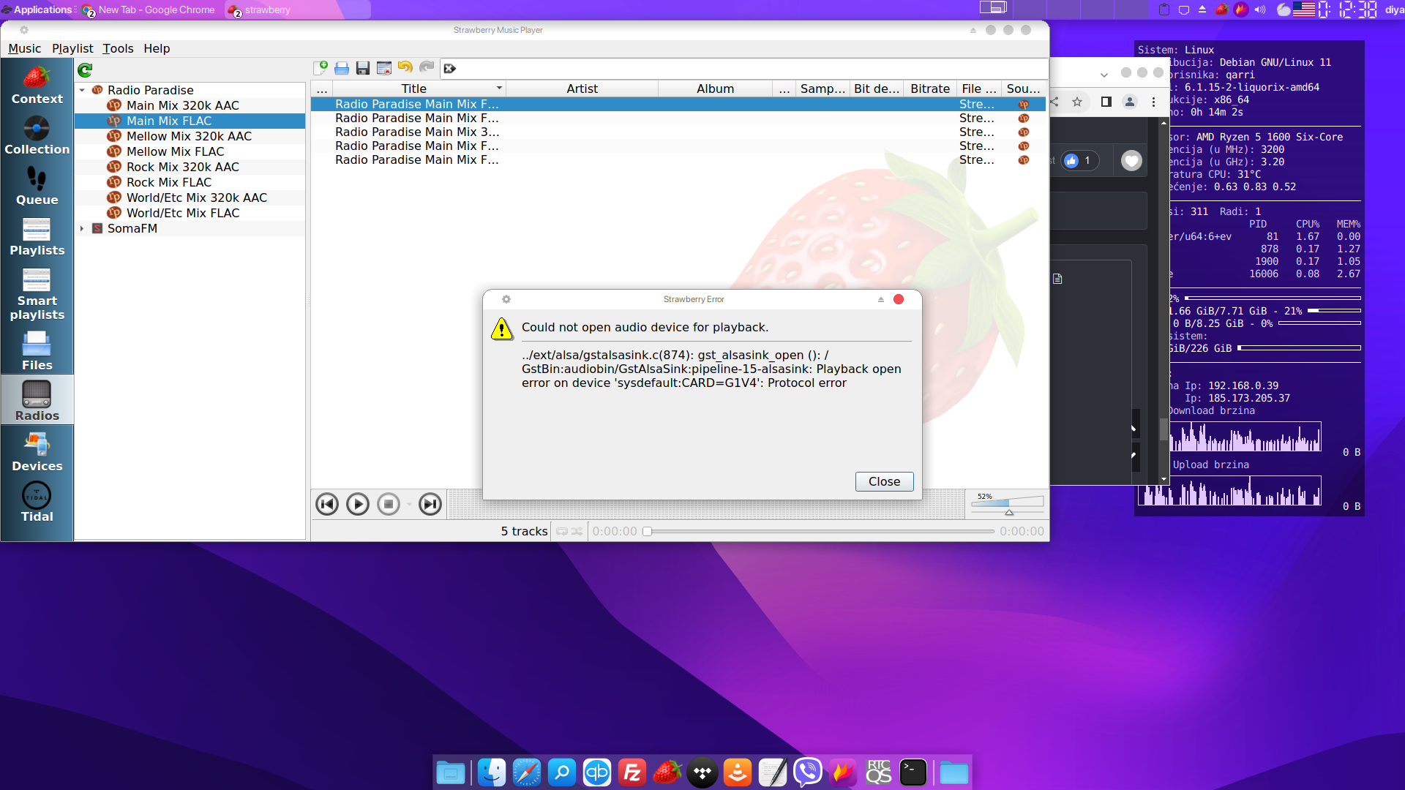Screen dimensions: 1405x790
Task: Expand the SomaFM tree node
Action: (x=82, y=228)
